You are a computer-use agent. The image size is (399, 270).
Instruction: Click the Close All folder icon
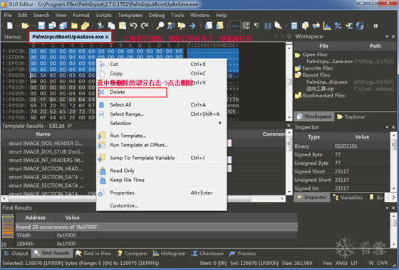click(x=85, y=26)
